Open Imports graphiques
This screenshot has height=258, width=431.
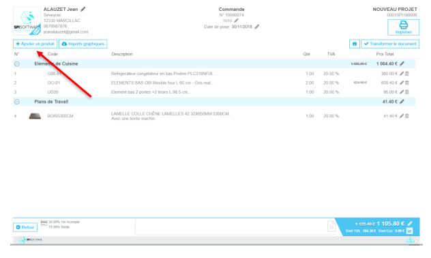[83, 44]
